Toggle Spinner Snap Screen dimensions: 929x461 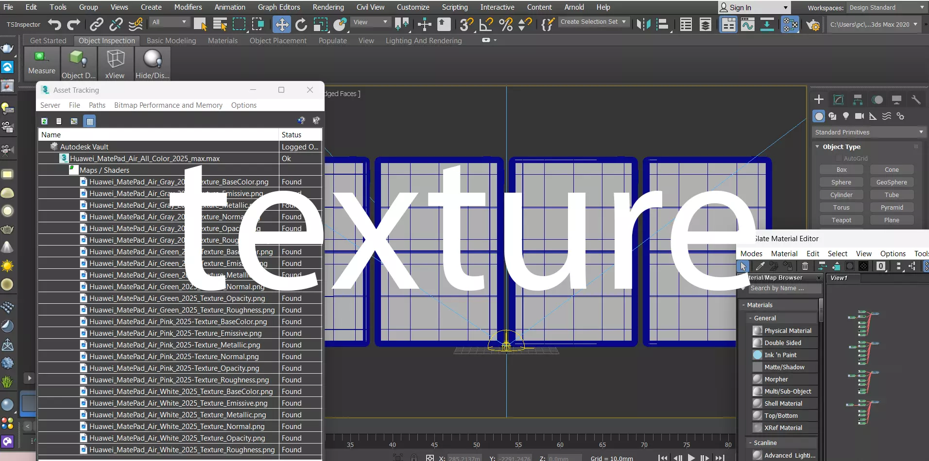[525, 24]
